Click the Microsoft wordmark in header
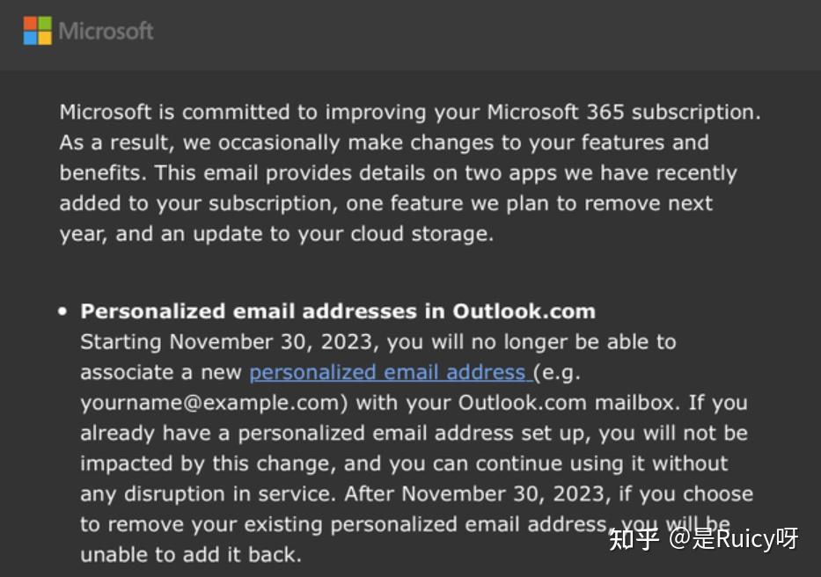Image resolution: width=821 pixels, height=577 pixels. [x=106, y=31]
